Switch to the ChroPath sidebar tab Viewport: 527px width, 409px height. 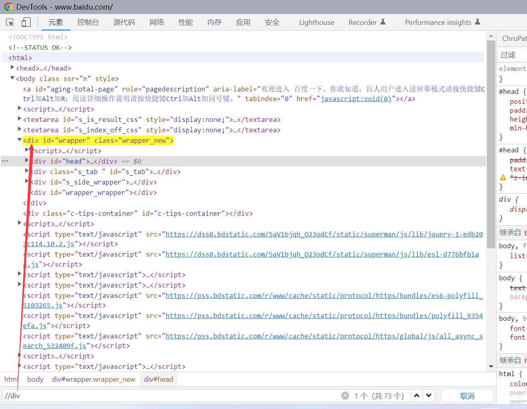(515, 38)
